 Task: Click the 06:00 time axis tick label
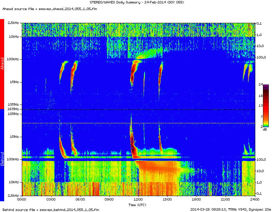(80, 200)
